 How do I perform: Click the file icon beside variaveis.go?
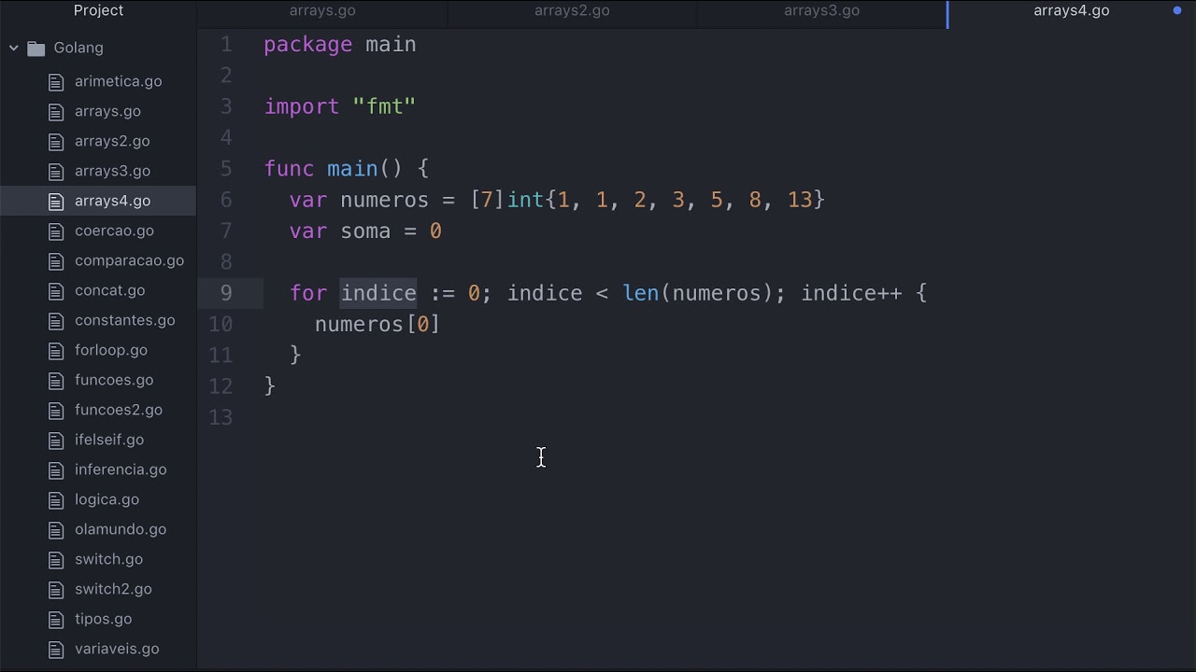coord(56,649)
